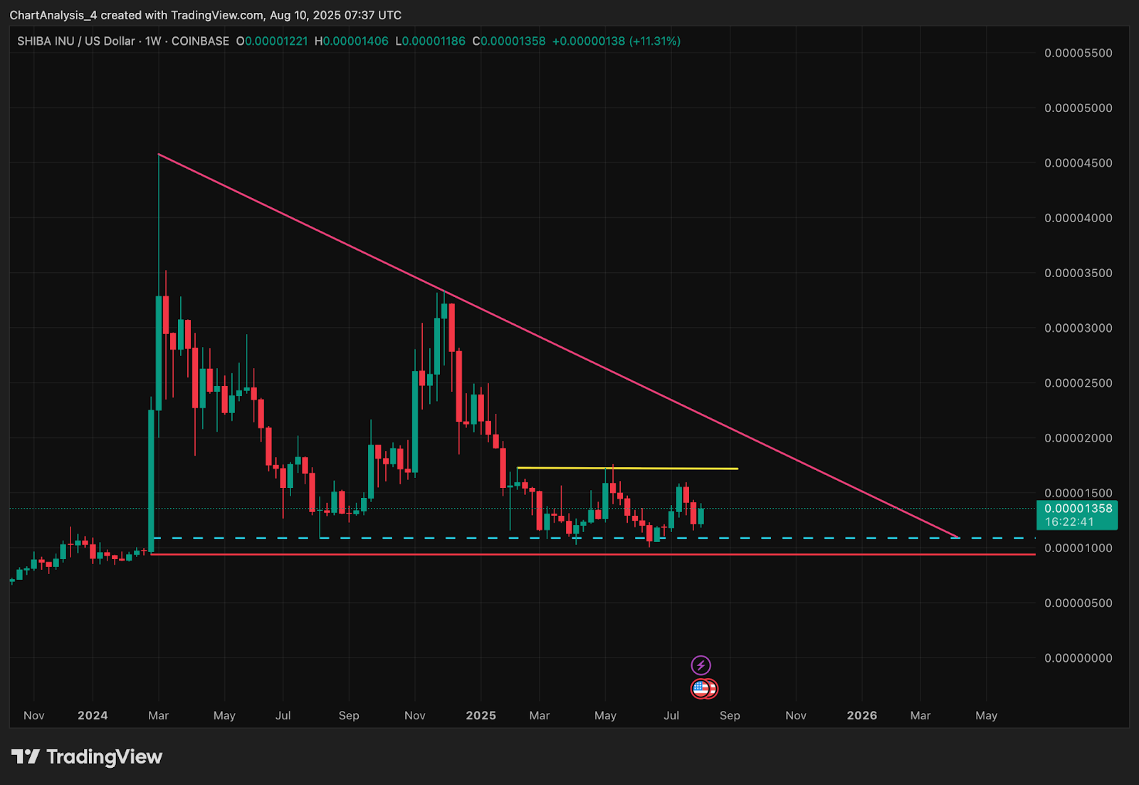Click the 2026 label on time axis

coord(861,715)
